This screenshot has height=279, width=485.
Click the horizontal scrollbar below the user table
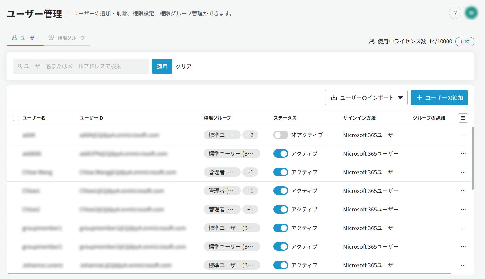pos(229,273)
